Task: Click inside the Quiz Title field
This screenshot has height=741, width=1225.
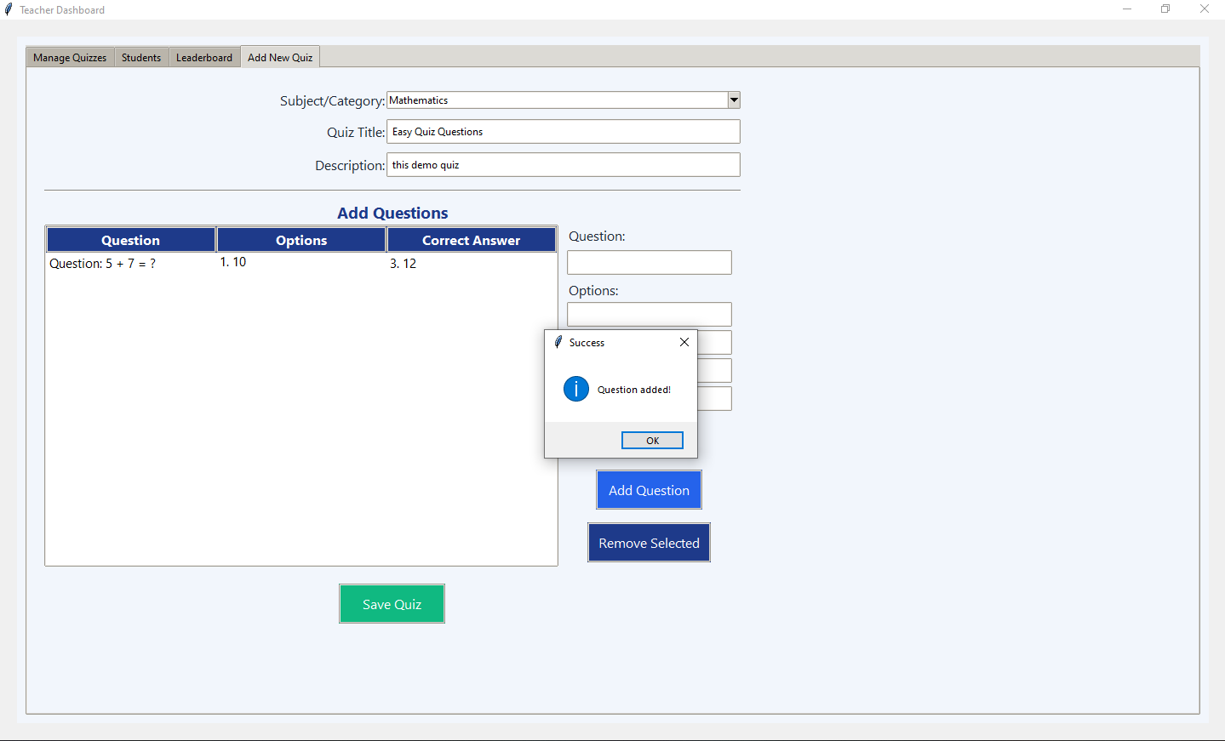Action: pos(563,131)
